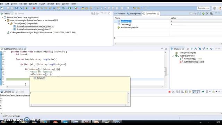Click Remove selected expression X icon

tap(207, 14)
